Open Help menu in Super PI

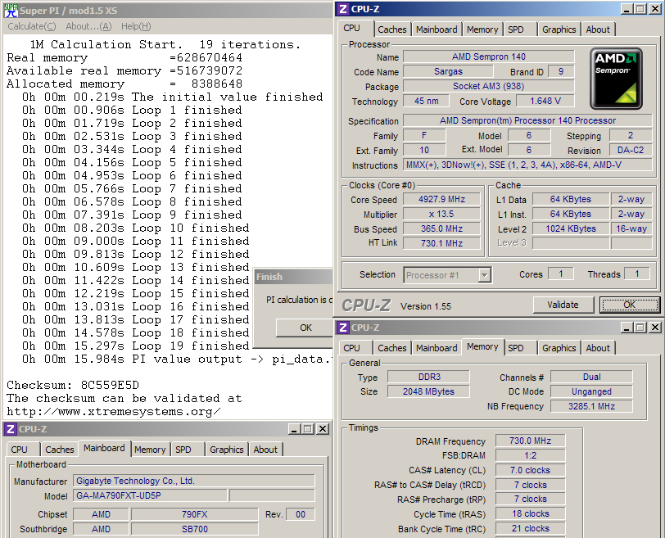click(x=136, y=26)
